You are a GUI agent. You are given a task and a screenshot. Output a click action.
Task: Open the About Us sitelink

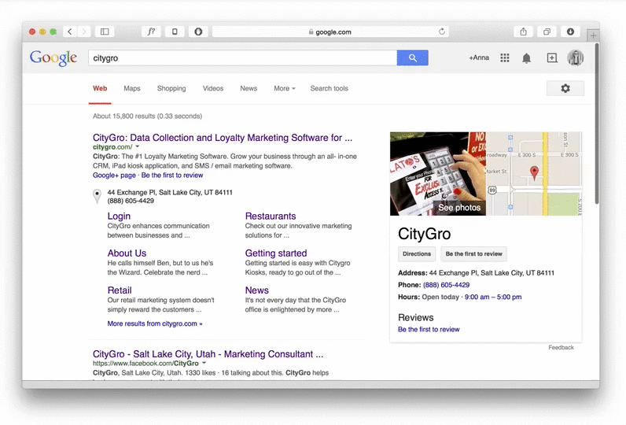[x=127, y=253]
